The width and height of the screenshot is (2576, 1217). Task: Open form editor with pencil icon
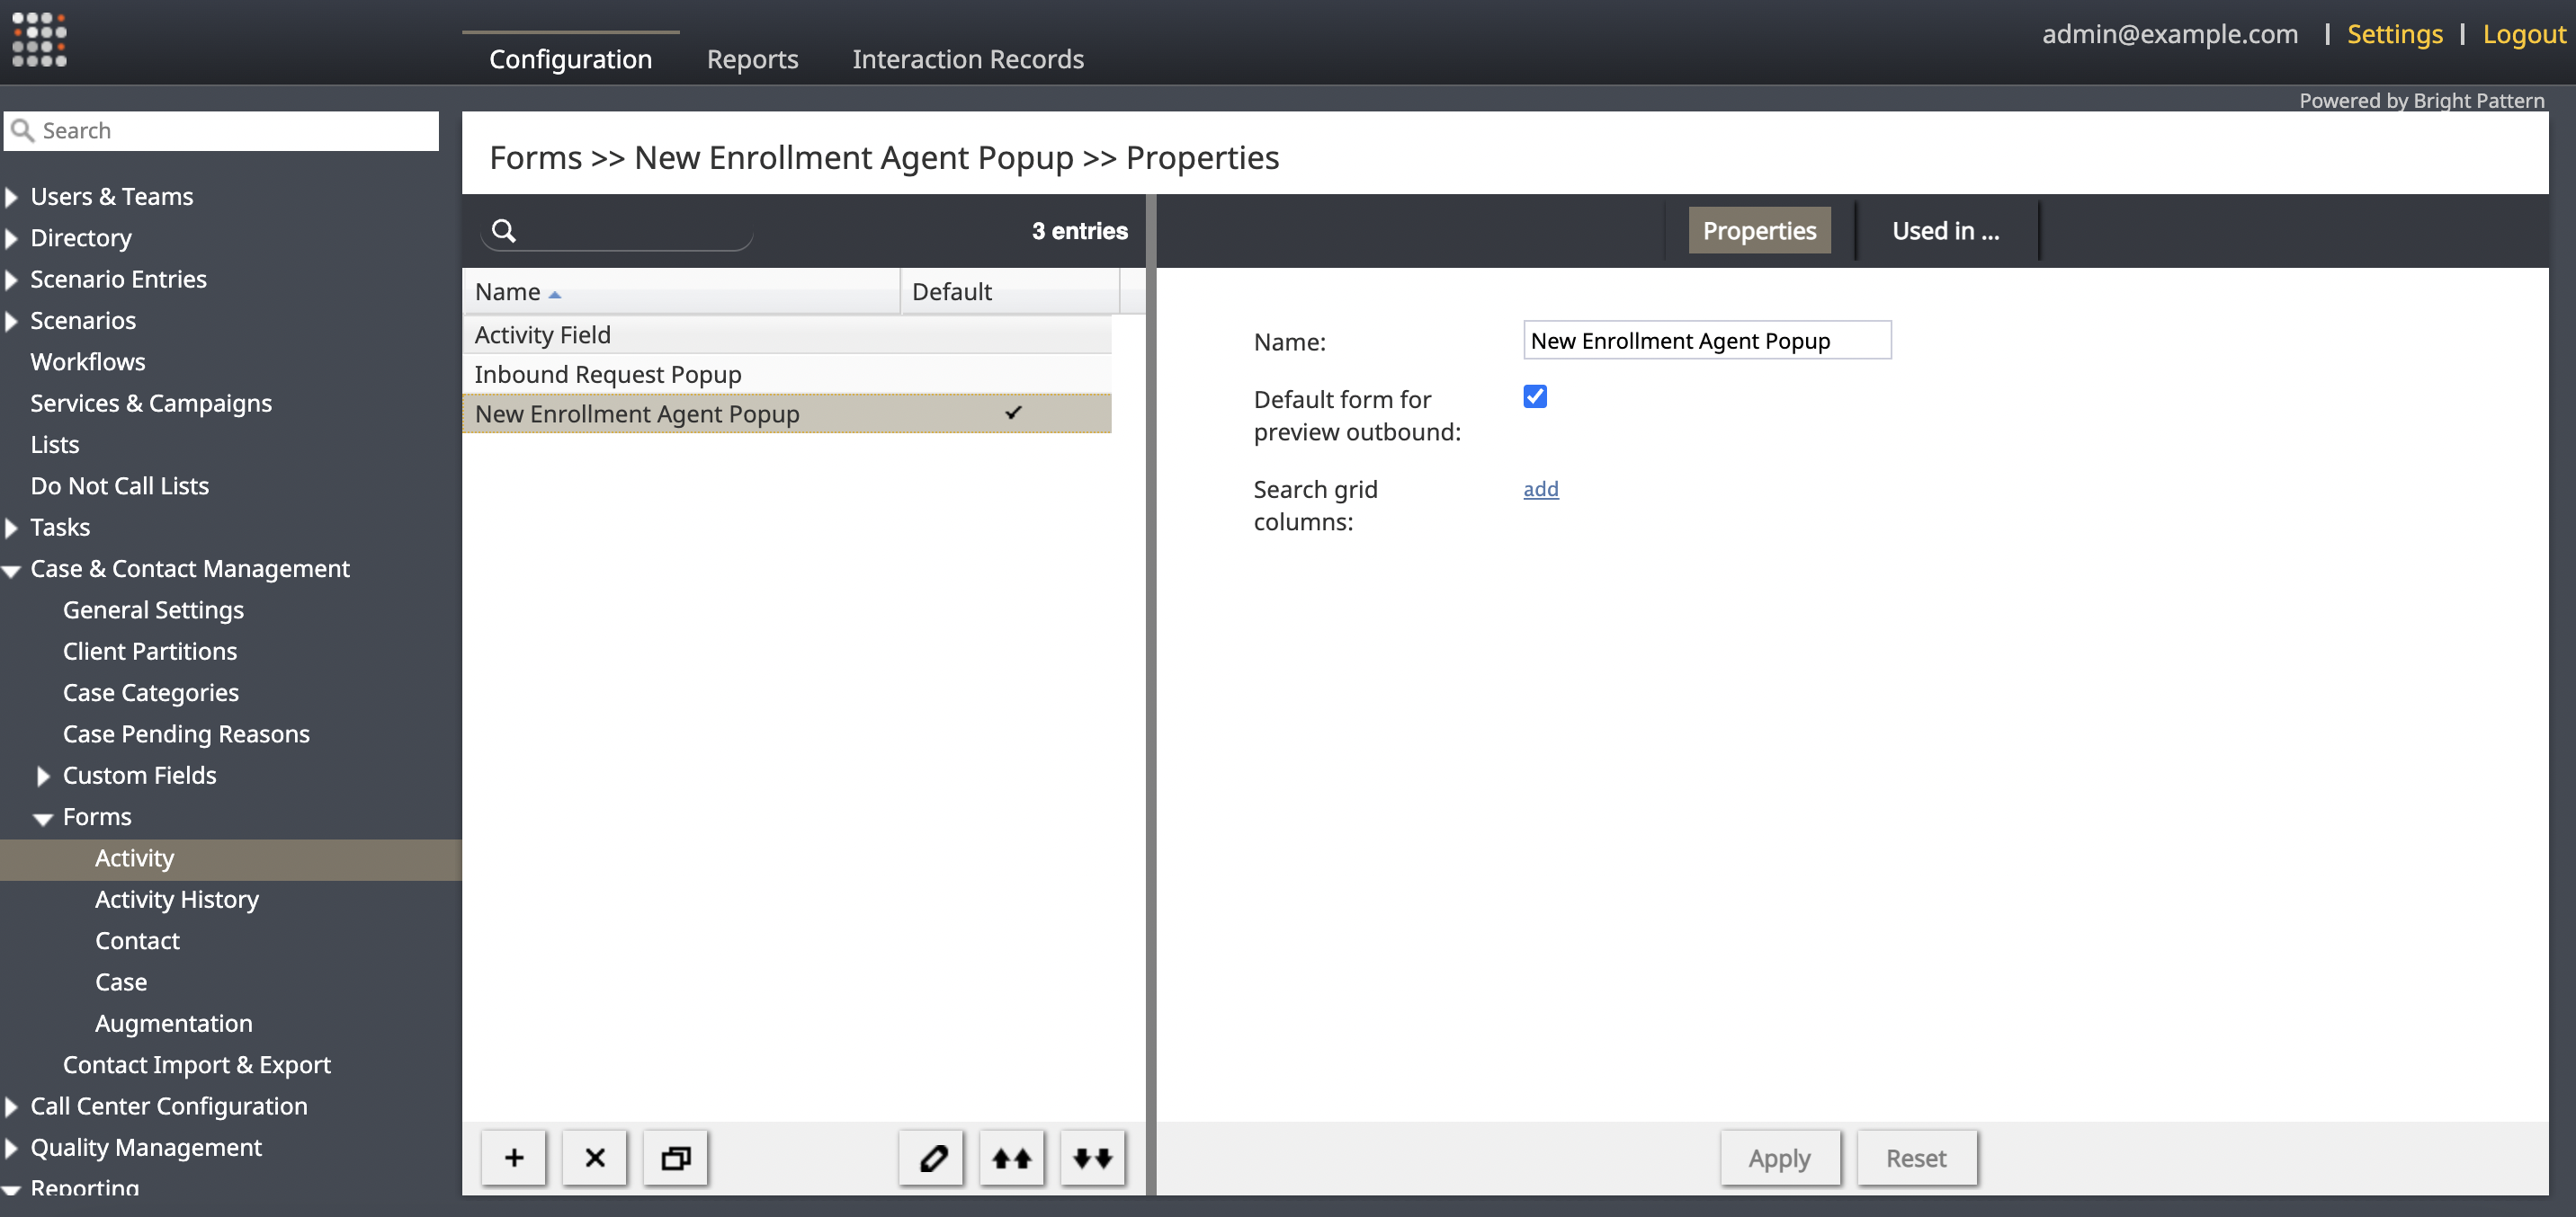[932, 1158]
